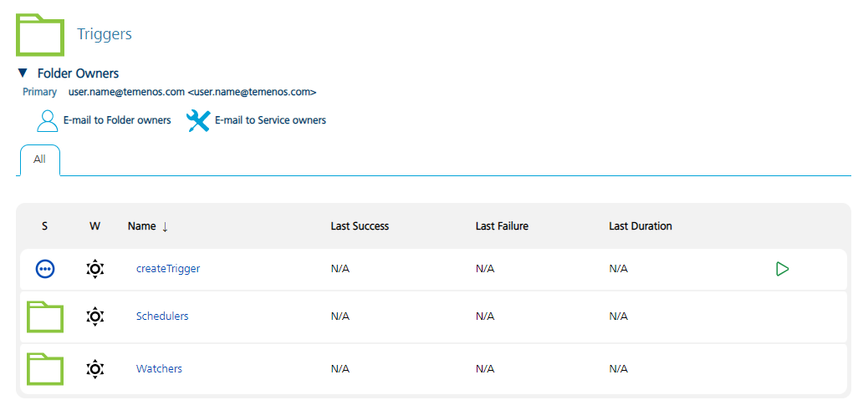Click the Watchers folder icon
858x405 pixels.
[45, 368]
